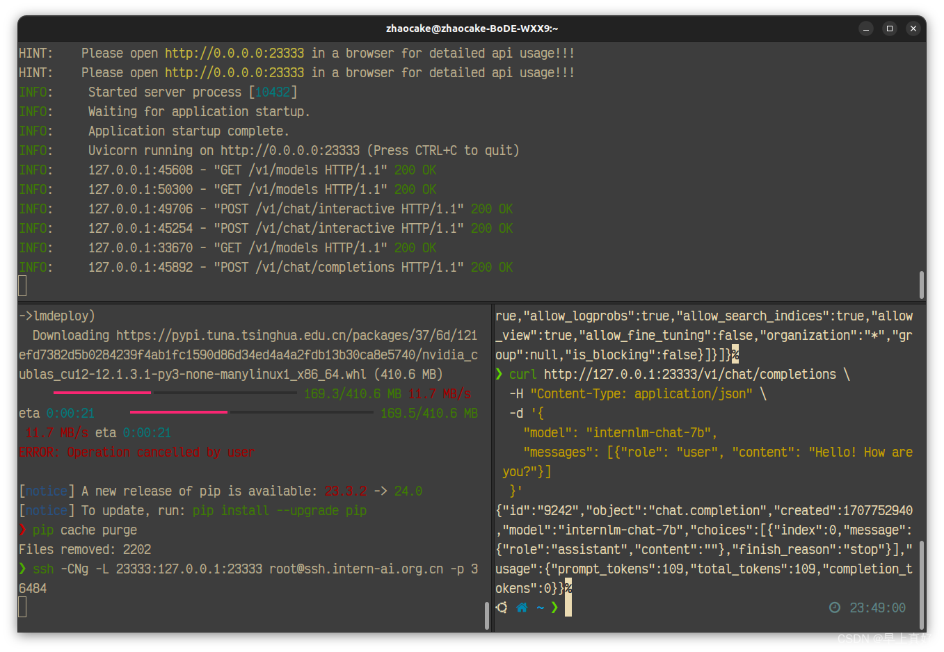
Task: Click the progress bar showing 169.5/410.6 MB
Action: coord(252,412)
